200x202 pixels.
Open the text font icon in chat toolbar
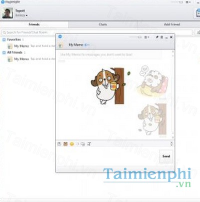[x=89, y=144]
